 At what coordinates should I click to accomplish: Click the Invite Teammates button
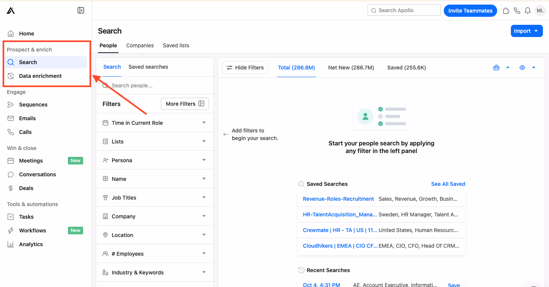(470, 11)
